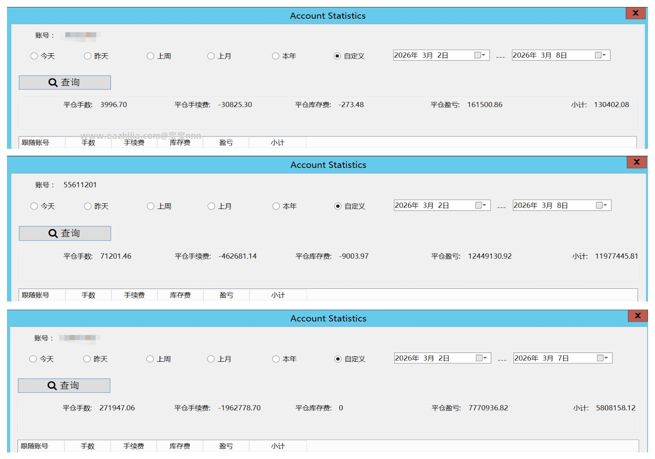Close the account 55611201 statistics window
655x459 pixels.
(x=637, y=162)
